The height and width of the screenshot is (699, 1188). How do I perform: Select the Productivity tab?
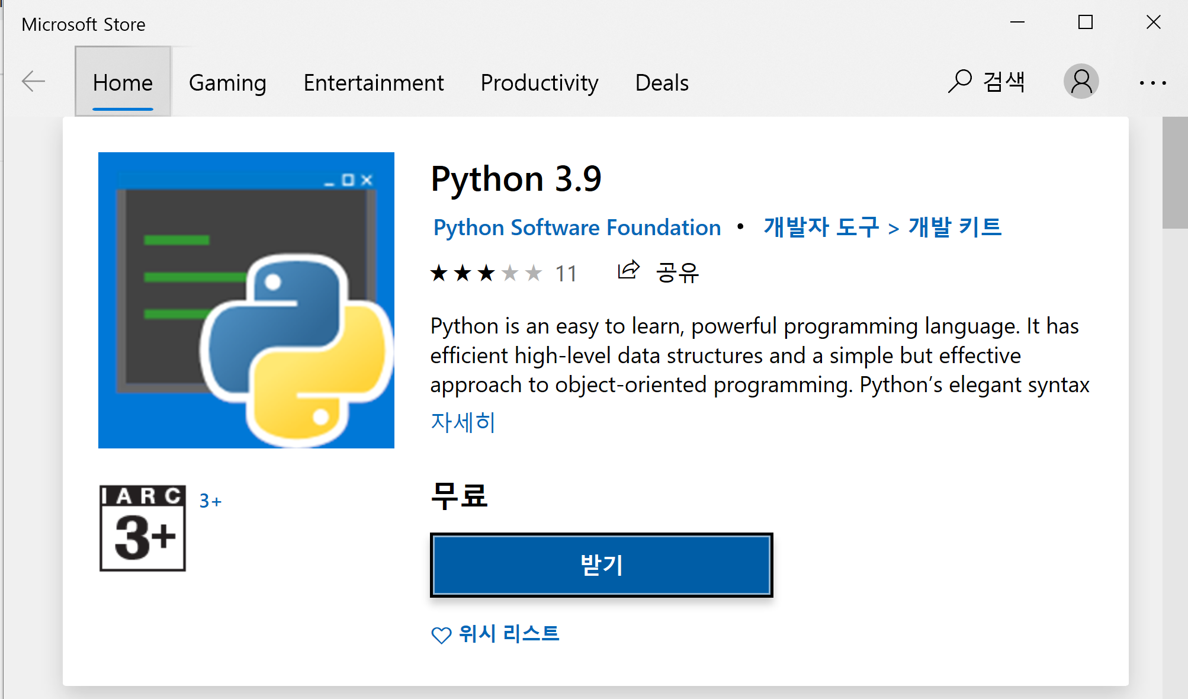coord(539,82)
